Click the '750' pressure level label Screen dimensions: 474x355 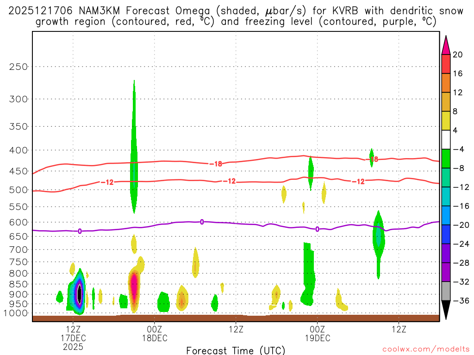(19, 262)
